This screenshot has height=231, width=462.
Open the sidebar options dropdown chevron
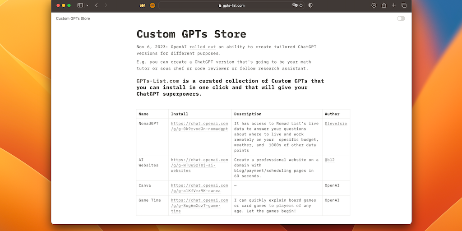[x=87, y=5]
